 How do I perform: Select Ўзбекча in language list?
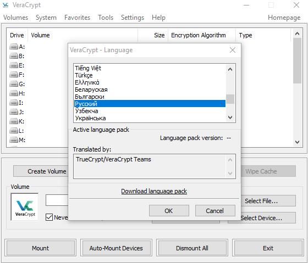150,111
